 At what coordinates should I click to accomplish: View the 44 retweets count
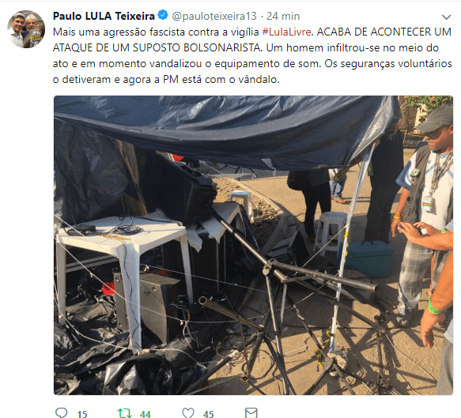145,414
